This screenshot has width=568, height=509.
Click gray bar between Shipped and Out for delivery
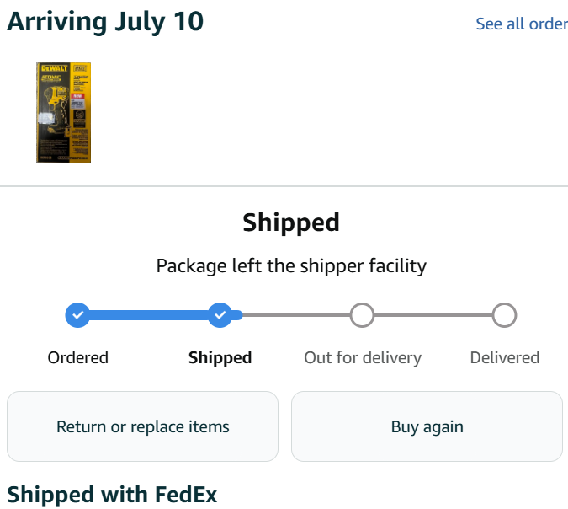295,315
